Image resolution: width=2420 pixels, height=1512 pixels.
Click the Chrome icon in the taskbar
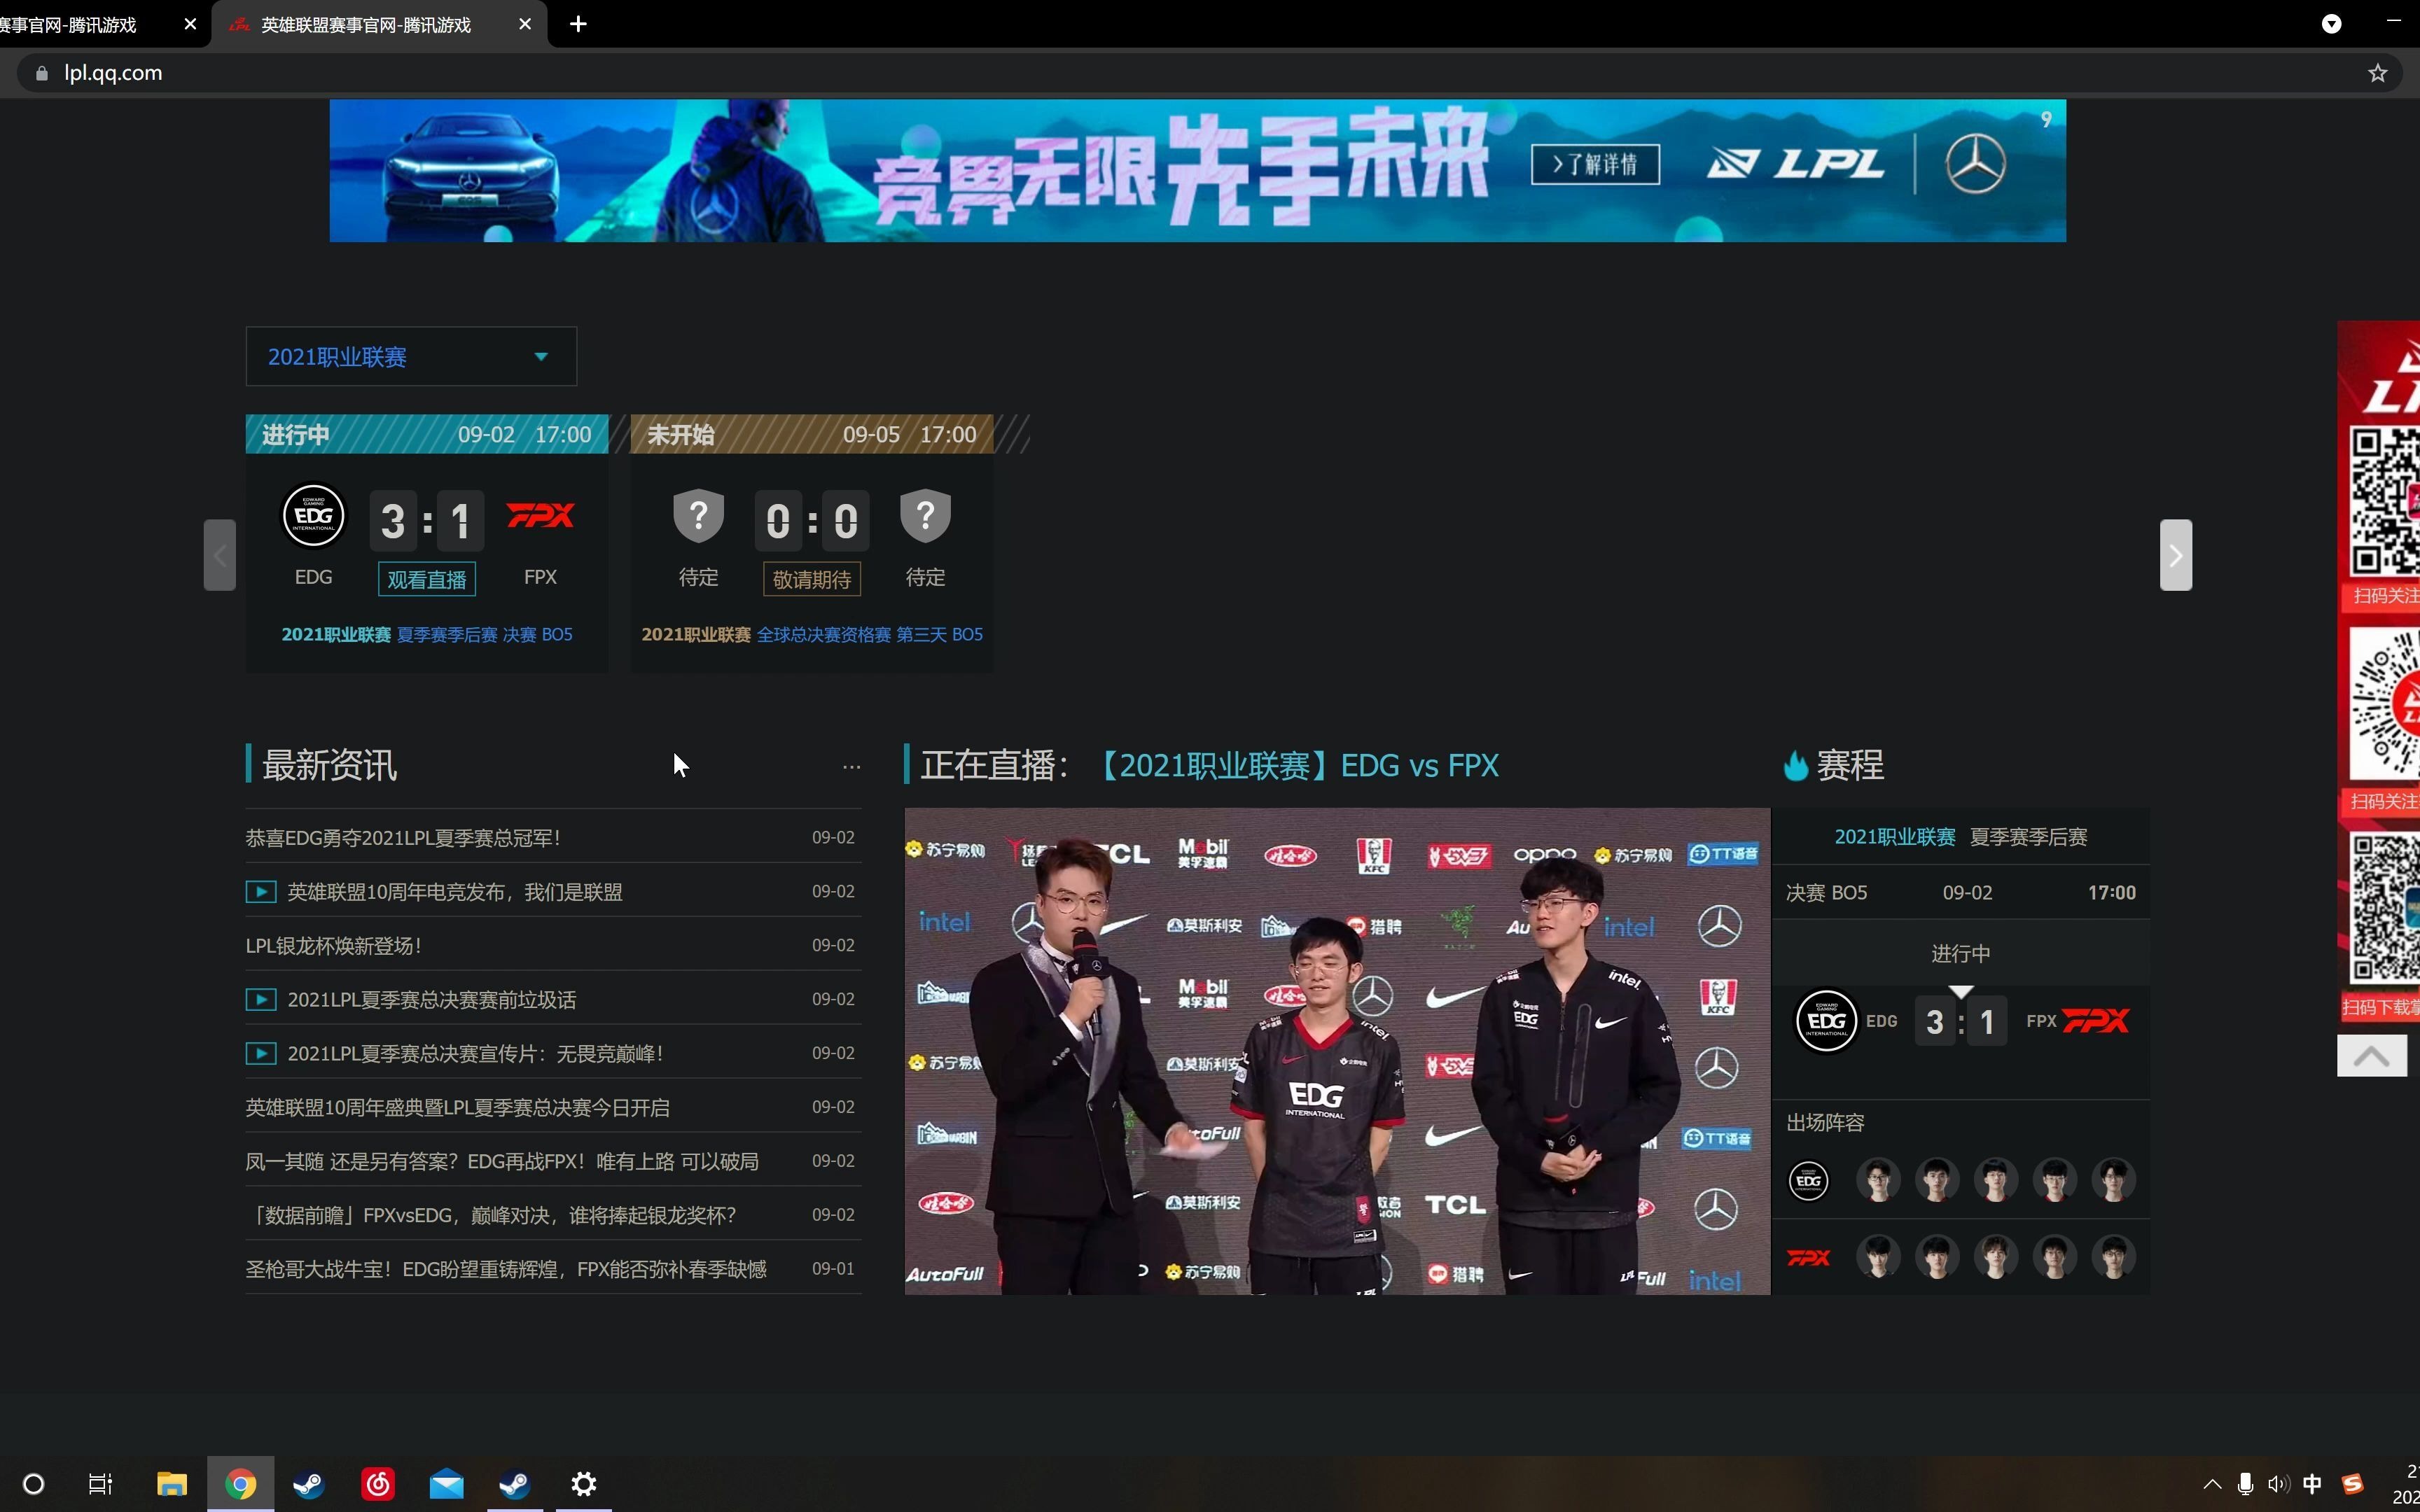point(240,1484)
